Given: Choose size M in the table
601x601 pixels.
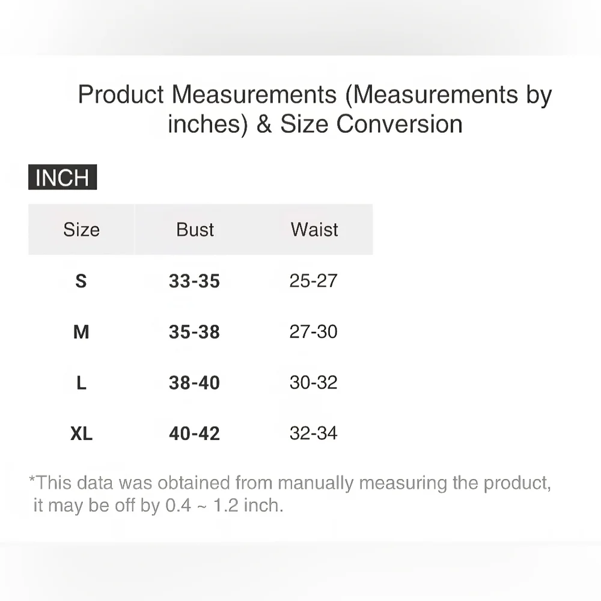Looking at the screenshot, I should click(81, 332).
